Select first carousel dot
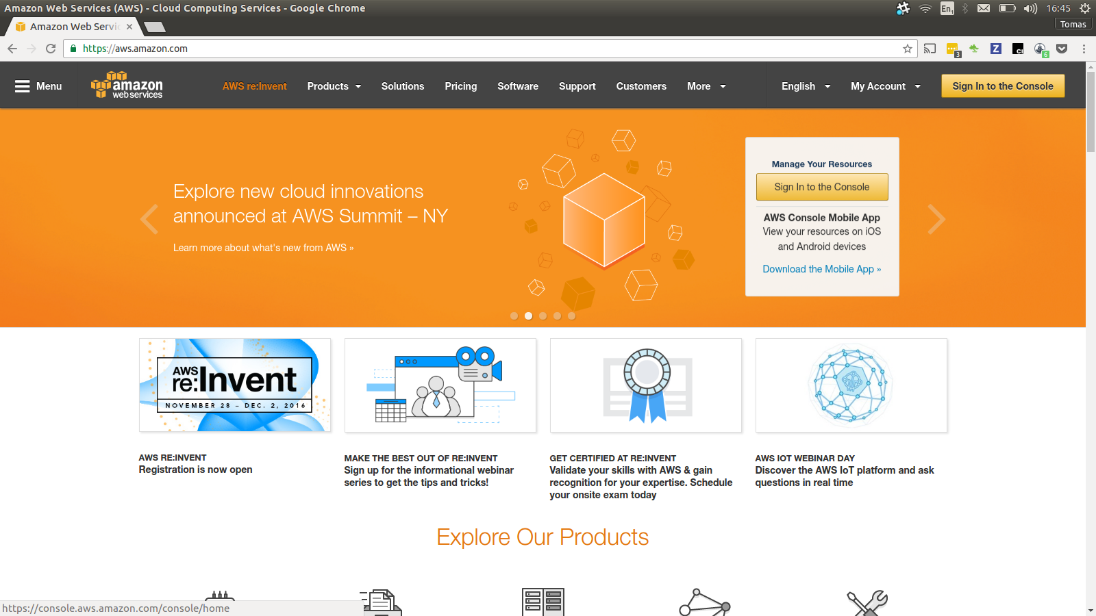Viewport: 1096px width, 616px height. (x=514, y=316)
